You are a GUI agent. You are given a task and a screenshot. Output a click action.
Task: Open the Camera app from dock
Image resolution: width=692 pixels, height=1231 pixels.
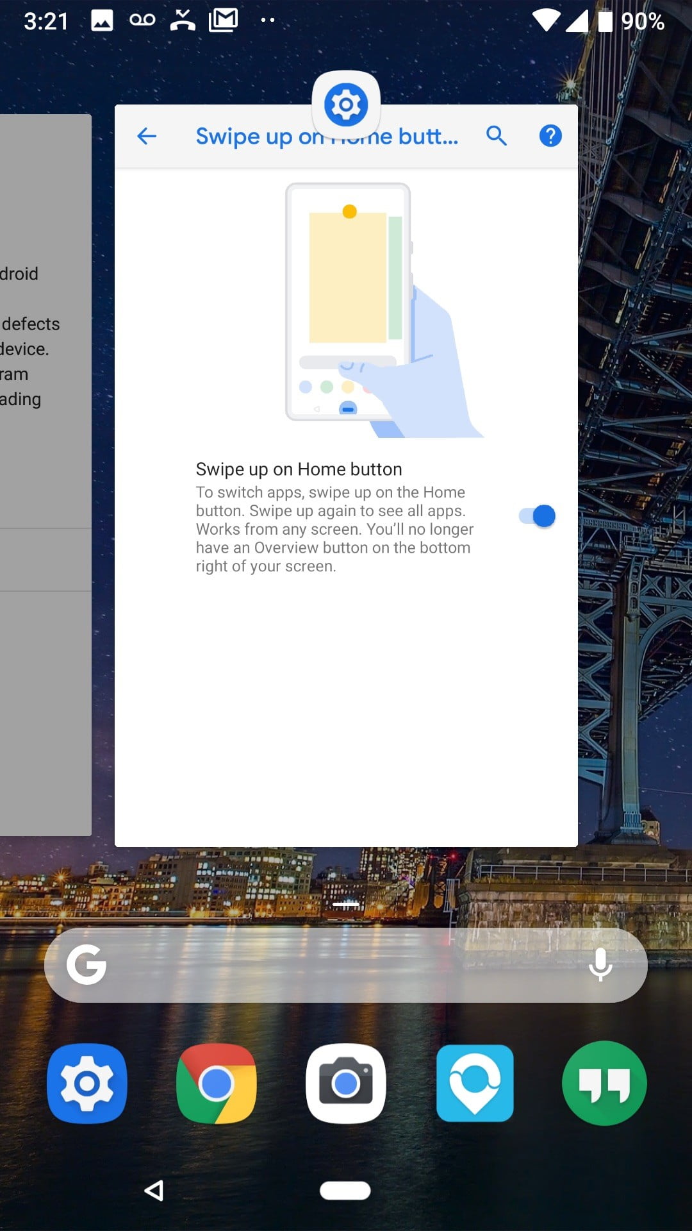coord(346,1084)
